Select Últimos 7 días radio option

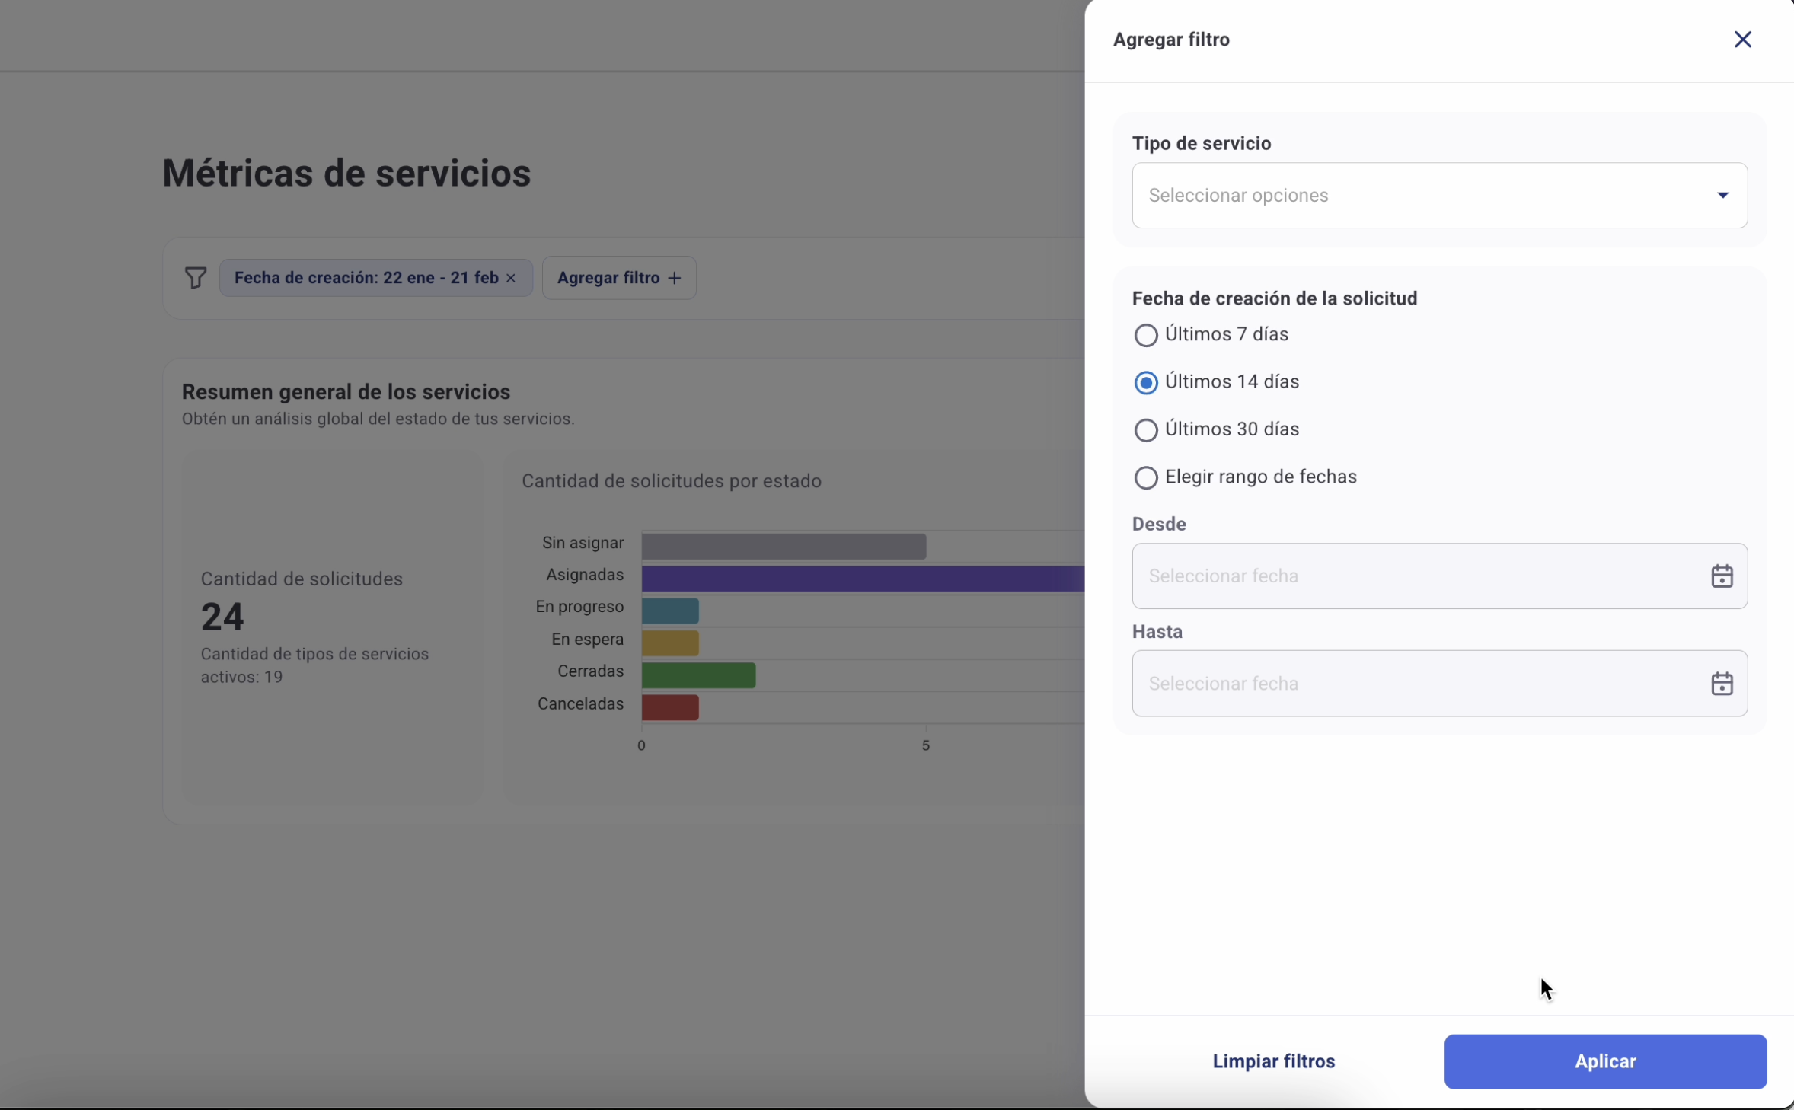[1145, 335]
